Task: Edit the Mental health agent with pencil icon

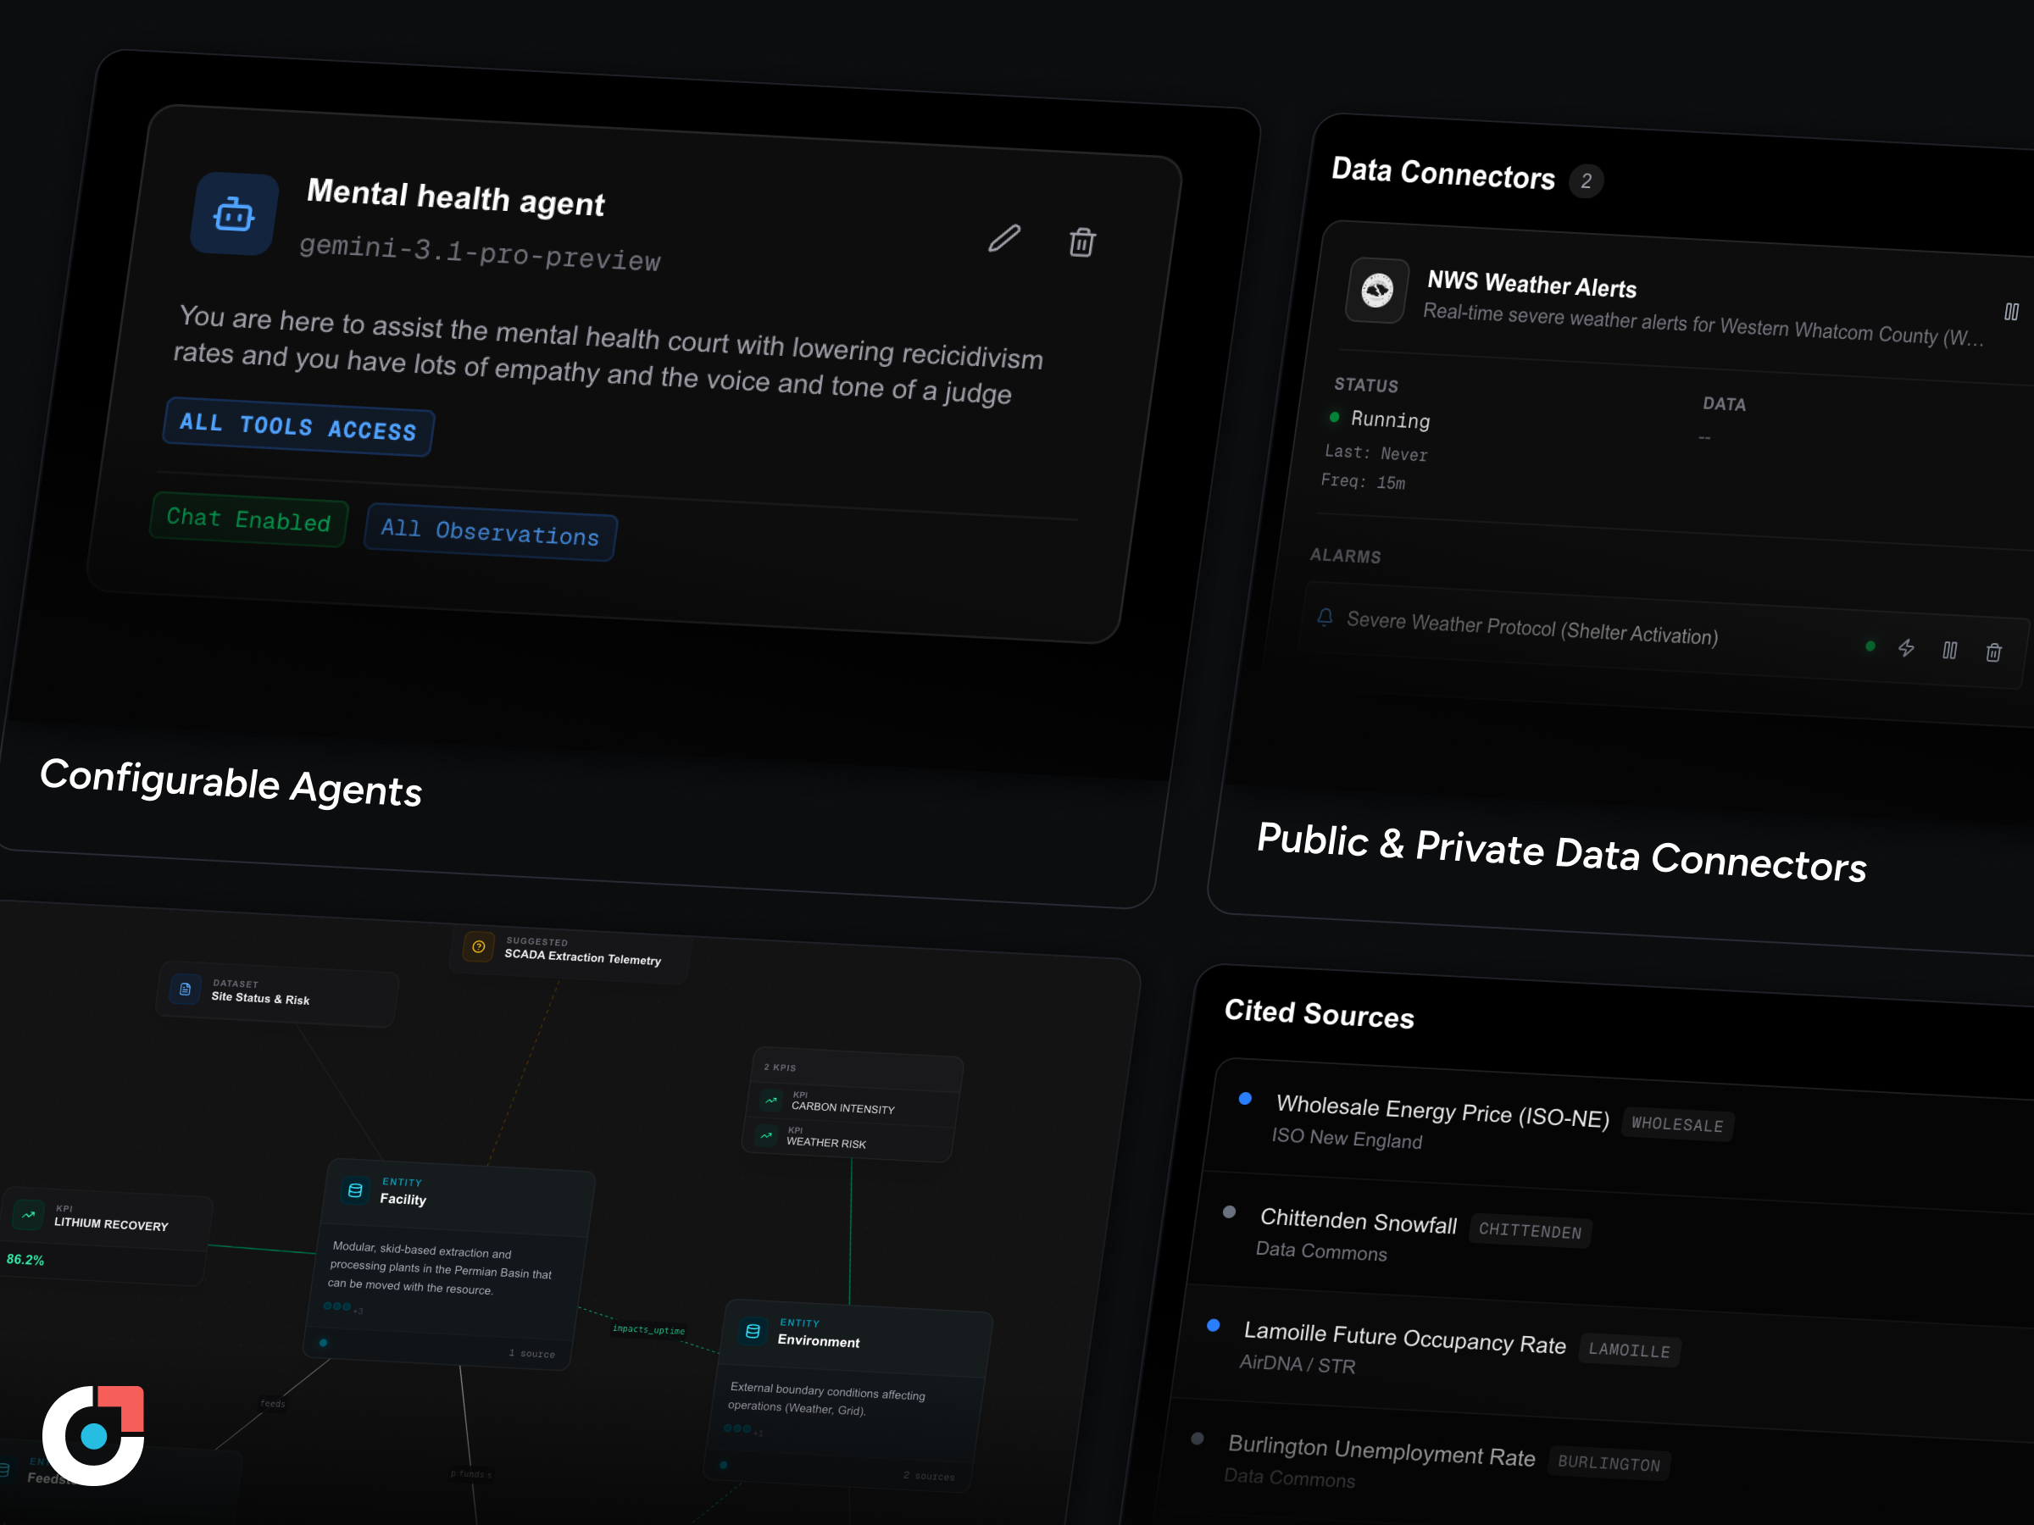Action: [1004, 238]
